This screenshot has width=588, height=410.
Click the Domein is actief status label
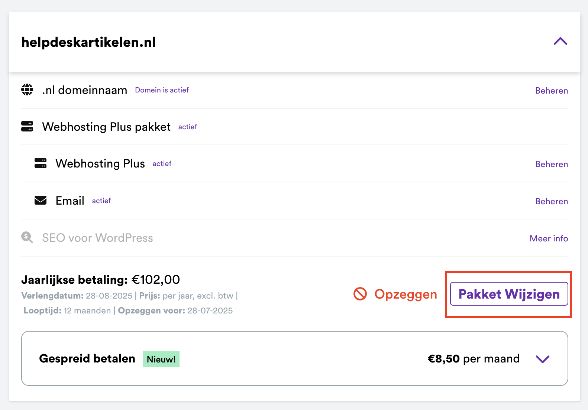point(162,90)
